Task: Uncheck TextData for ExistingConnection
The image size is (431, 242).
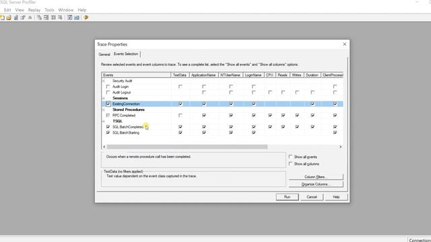Action: pyautogui.click(x=180, y=104)
